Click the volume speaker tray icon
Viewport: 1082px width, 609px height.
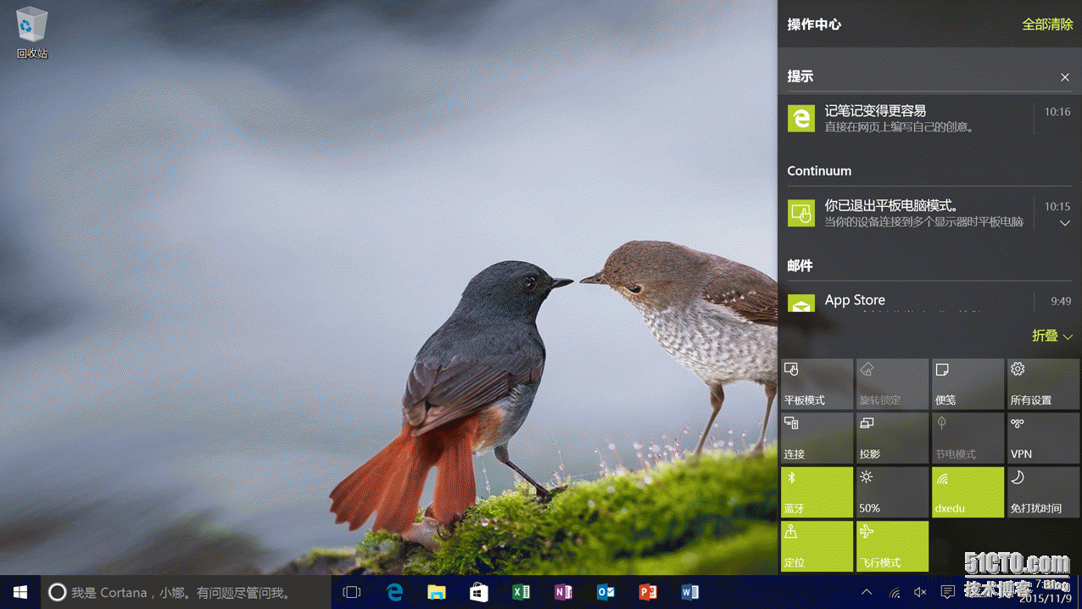(921, 592)
